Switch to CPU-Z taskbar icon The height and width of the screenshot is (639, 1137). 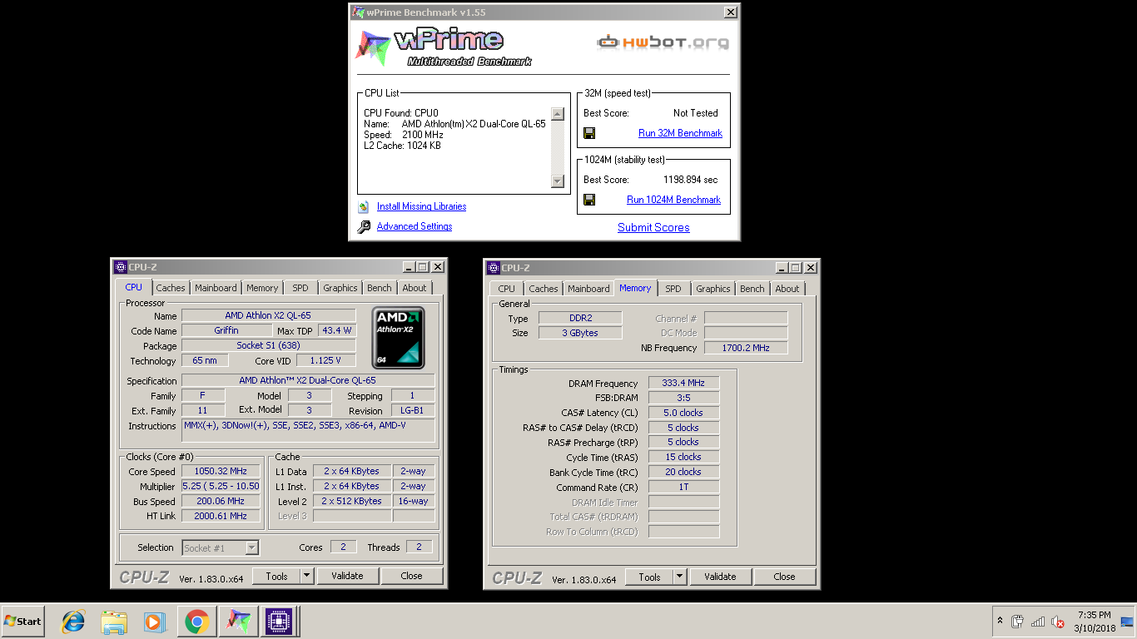(278, 622)
